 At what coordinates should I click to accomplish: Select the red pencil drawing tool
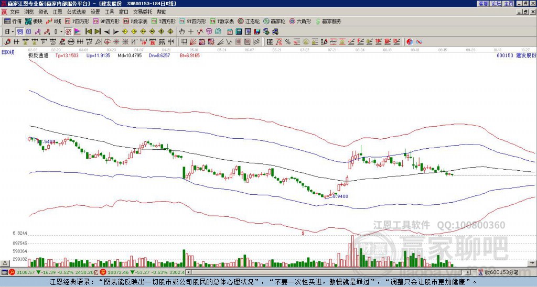pos(7,42)
